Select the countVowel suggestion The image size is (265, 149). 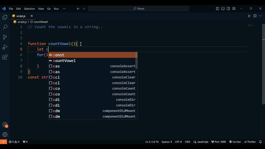(x=93, y=60)
